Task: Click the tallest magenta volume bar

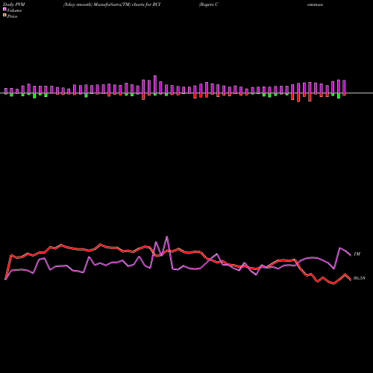Action: 155,84
